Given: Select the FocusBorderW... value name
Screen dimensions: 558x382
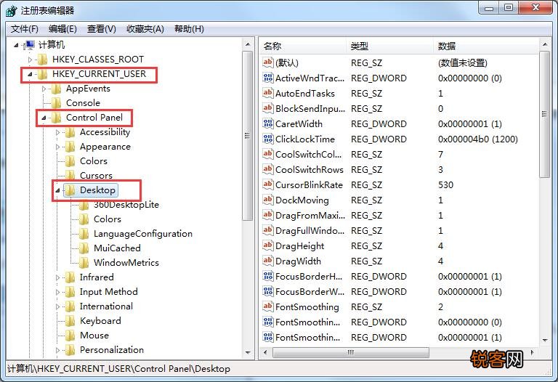Looking at the screenshot, I should [x=310, y=291].
